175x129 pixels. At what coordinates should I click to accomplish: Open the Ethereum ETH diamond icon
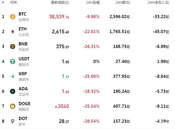pyautogui.click(x=13, y=32)
